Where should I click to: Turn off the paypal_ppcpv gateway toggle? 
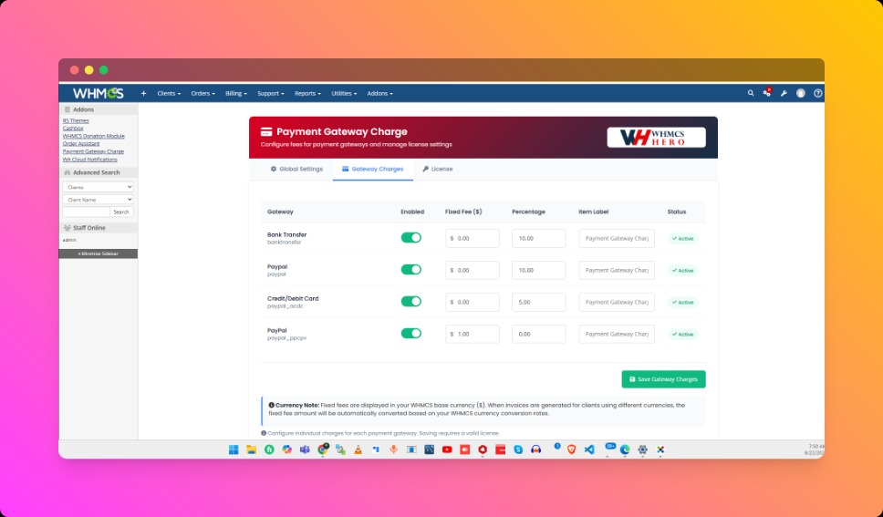tap(410, 334)
